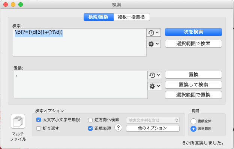Image resolution: width=234 pixels, height=149 pixels.
Task: Click the 選択範囲で検索 button
Action: click(x=193, y=44)
